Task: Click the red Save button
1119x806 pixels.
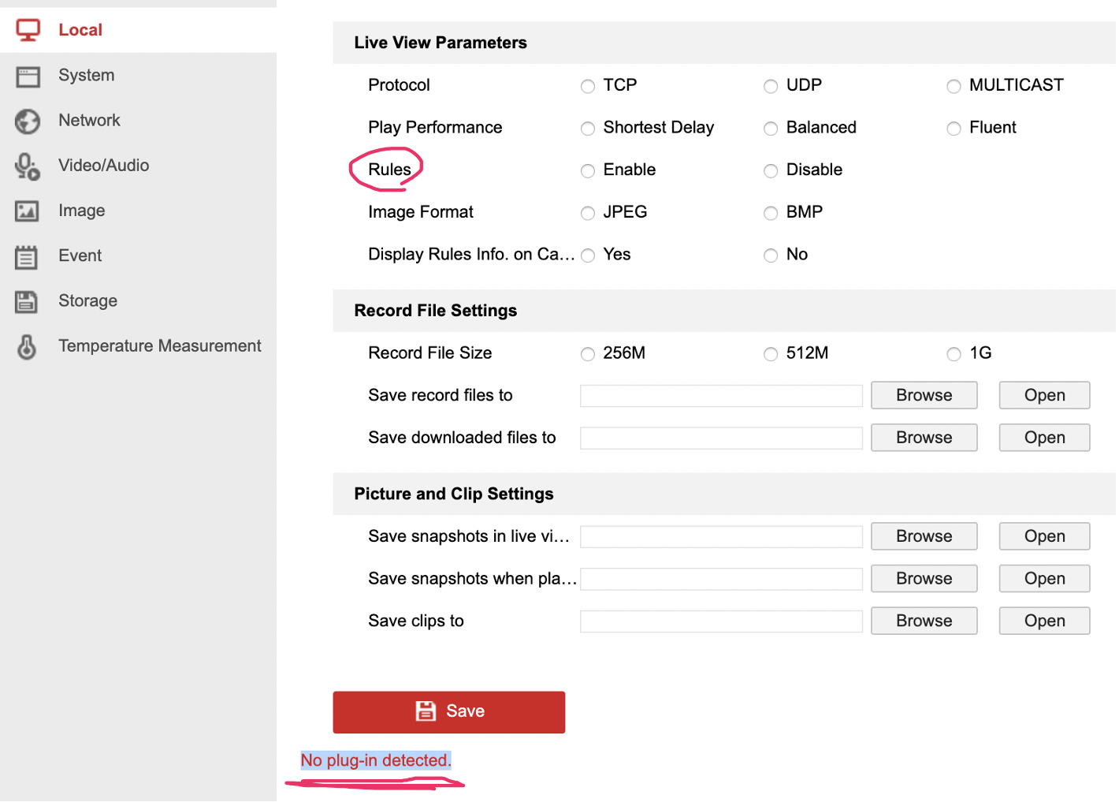Action: [448, 712]
